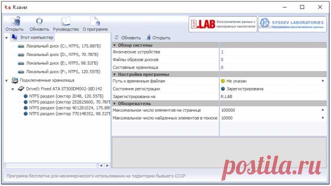331x186 pixels.
Task: Click the Файлы образов дисков row label
Action: coord(135,59)
